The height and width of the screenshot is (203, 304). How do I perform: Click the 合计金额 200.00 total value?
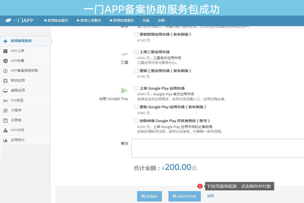point(179,167)
